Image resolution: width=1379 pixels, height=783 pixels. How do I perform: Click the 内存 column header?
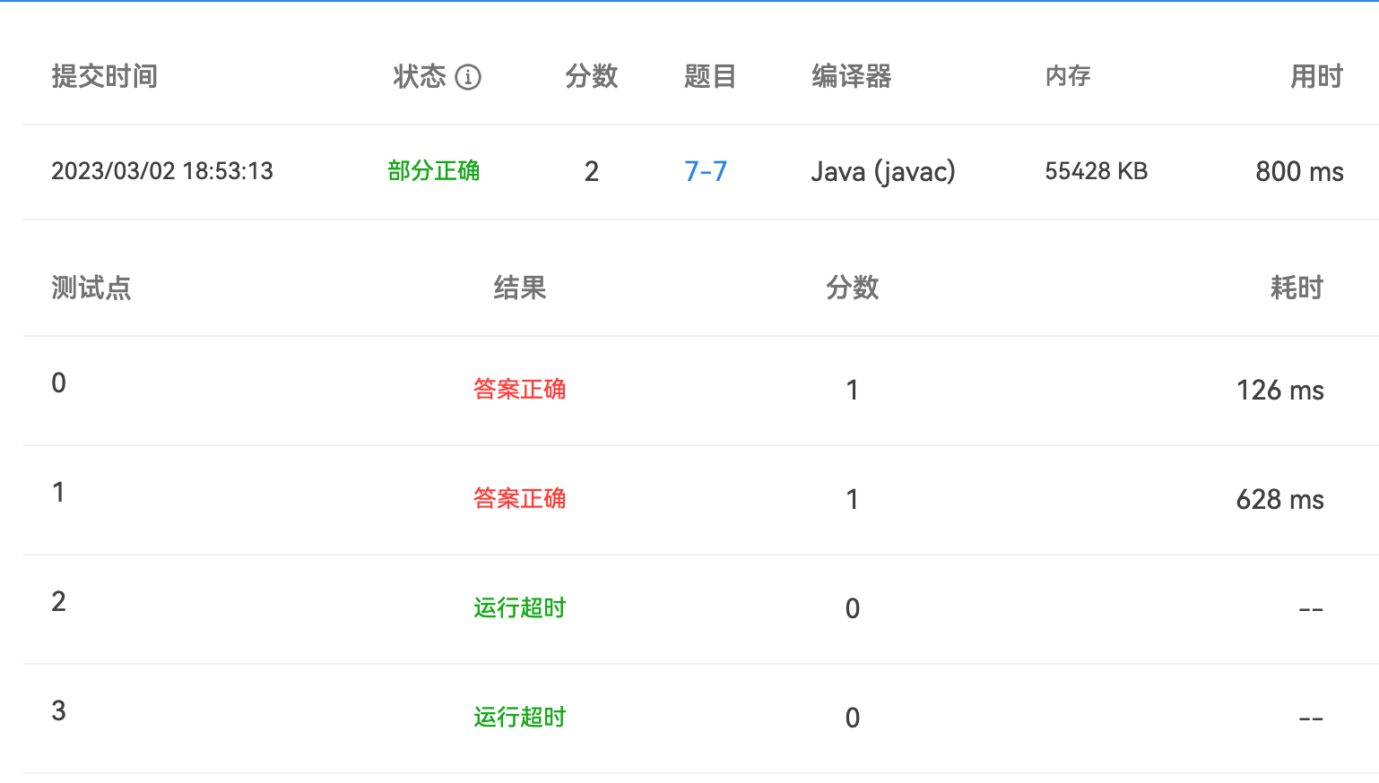1067,77
